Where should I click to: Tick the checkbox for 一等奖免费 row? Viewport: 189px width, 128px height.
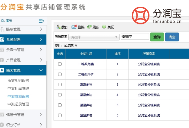(x=60, y=64)
